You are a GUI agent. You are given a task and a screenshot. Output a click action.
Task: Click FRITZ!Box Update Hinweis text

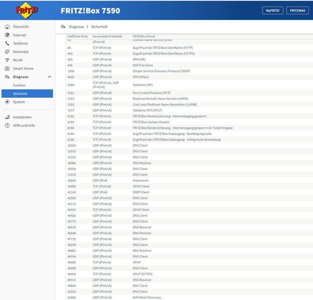(151, 122)
